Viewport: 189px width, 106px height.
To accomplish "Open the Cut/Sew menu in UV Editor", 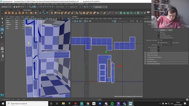I will tap(87, 19).
